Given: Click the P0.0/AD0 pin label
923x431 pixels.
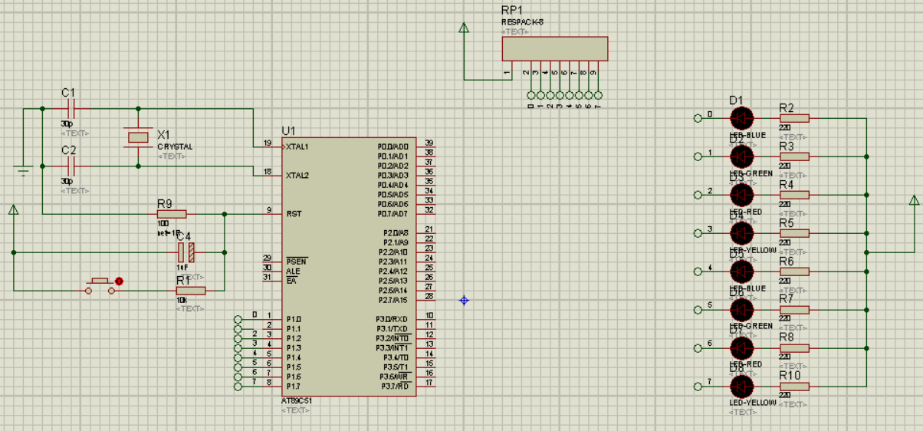Looking at the screenshot, I should coord(393,146).
